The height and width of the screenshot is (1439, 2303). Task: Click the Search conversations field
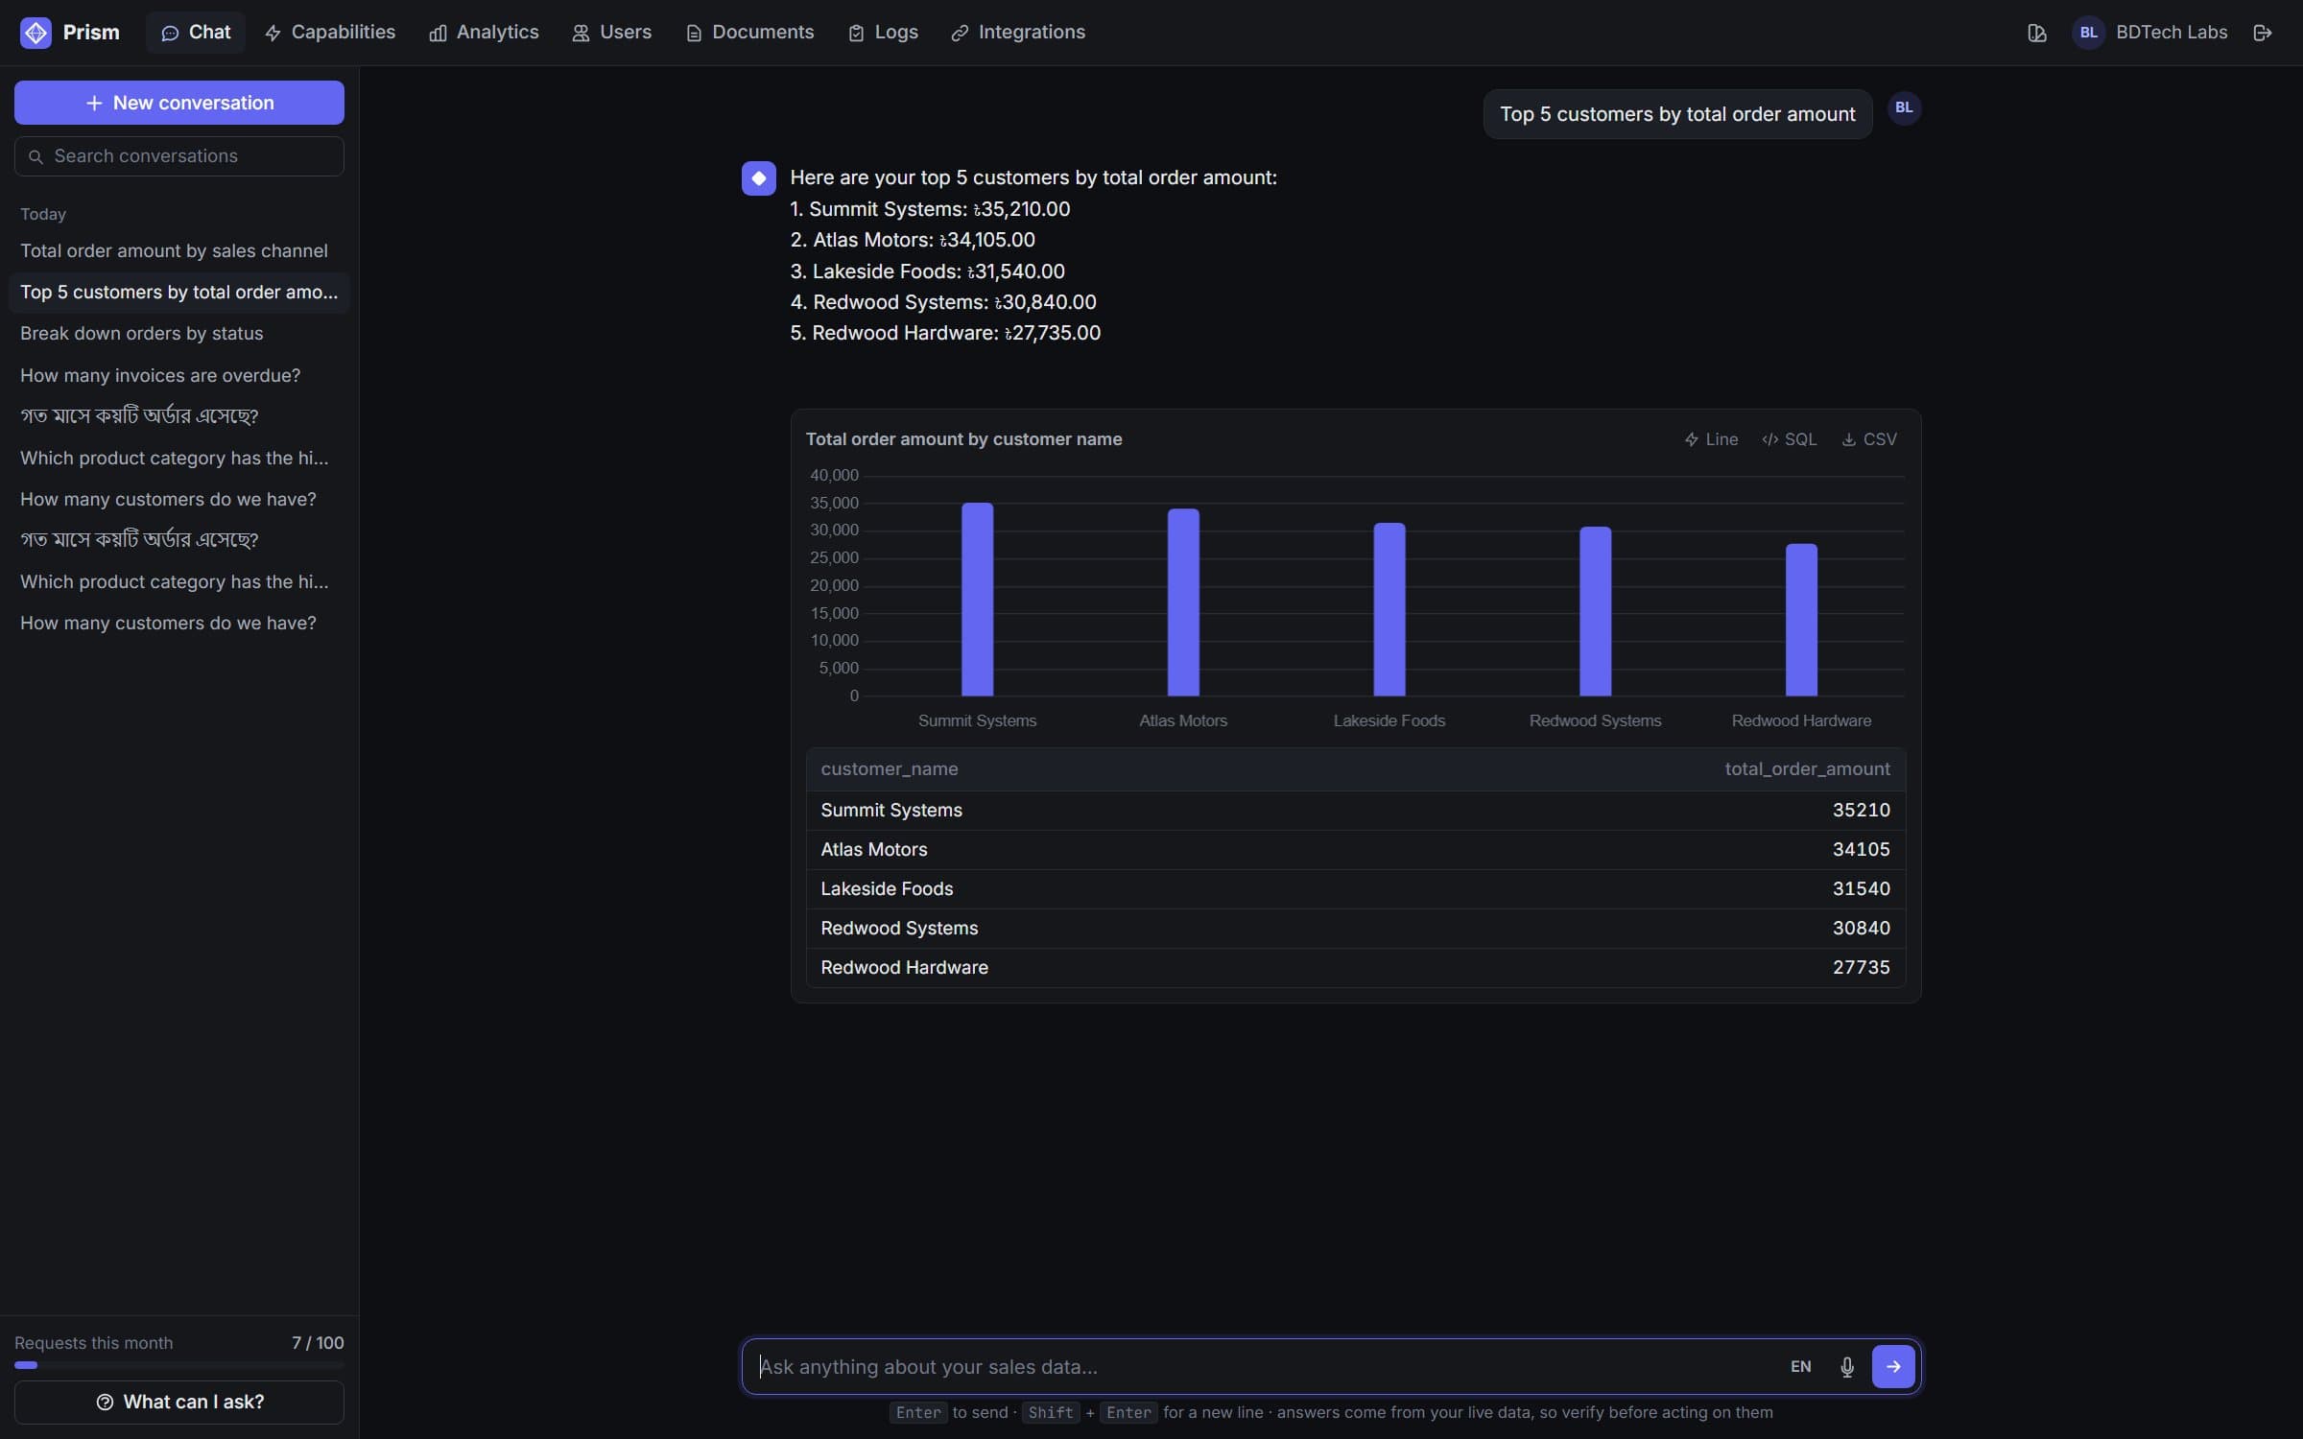point(179,156)
